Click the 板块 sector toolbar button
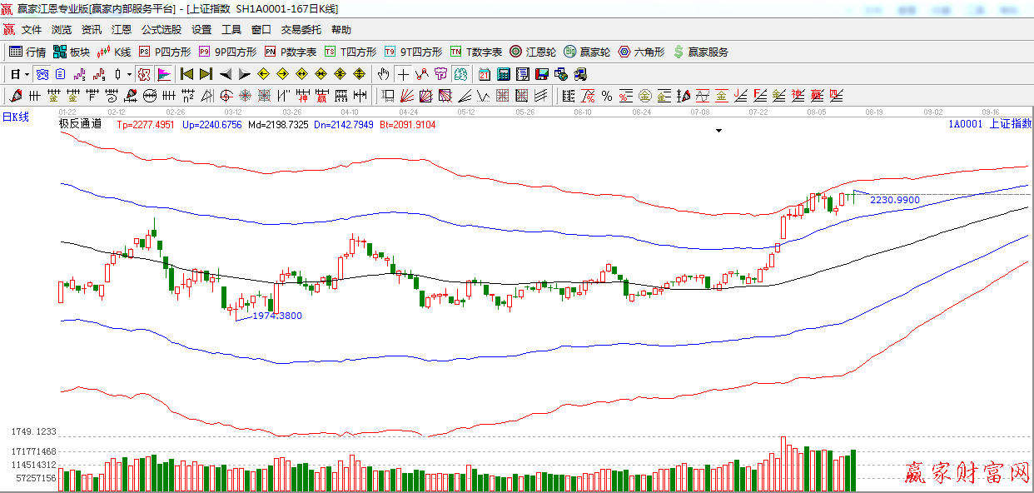Viewport: 1034px width, 493px height. (x=72, y=52)
